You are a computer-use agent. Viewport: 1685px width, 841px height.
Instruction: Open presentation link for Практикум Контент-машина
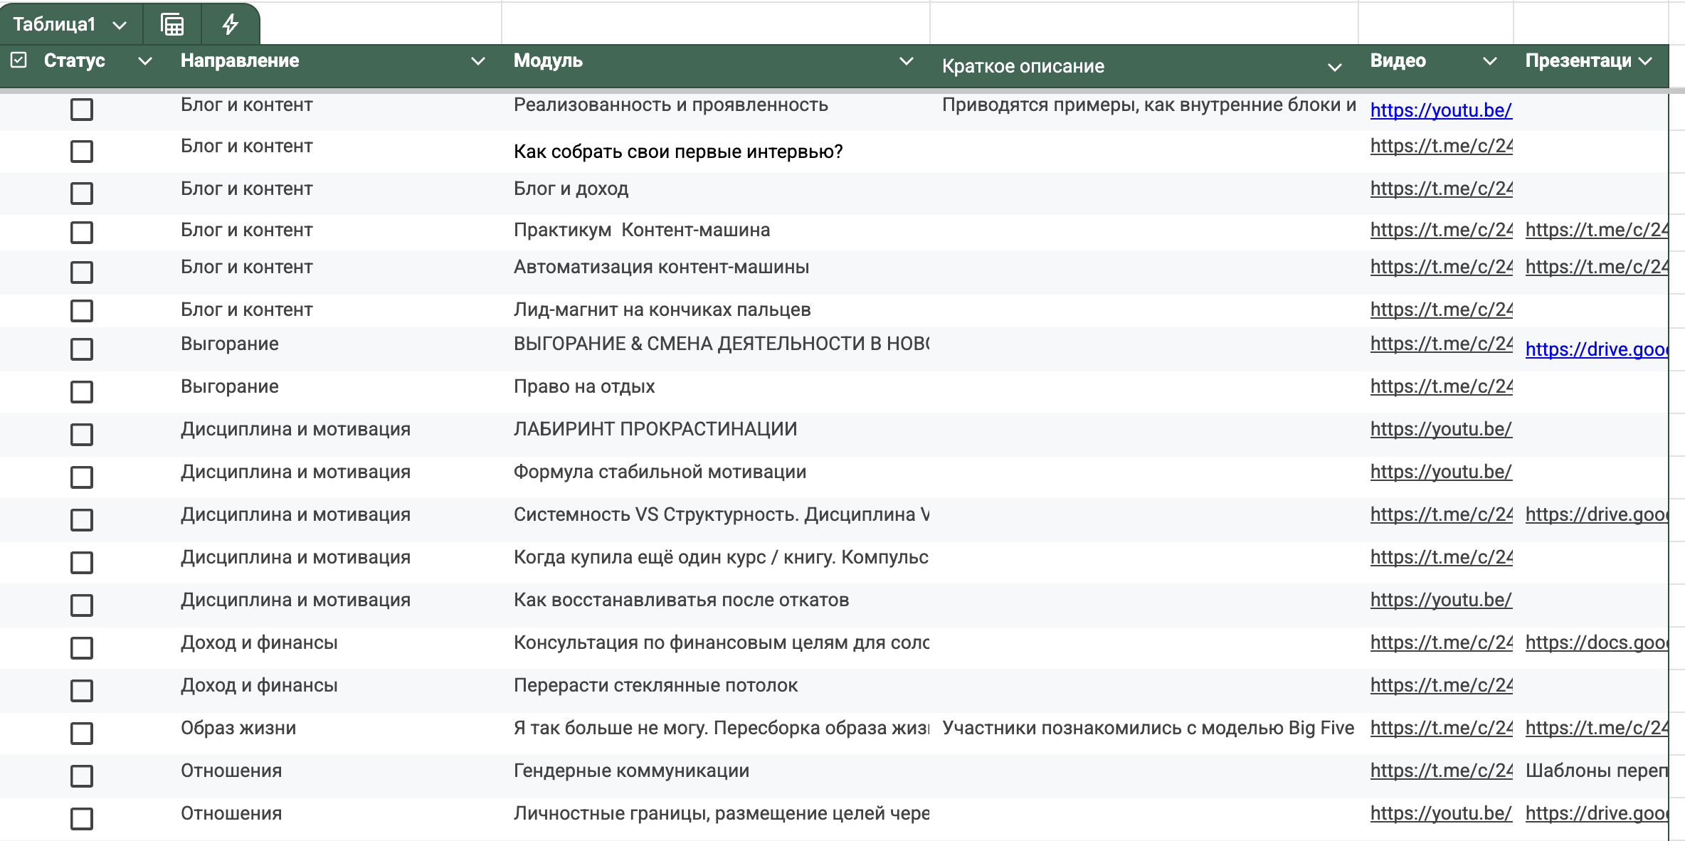click(1597, 230)
